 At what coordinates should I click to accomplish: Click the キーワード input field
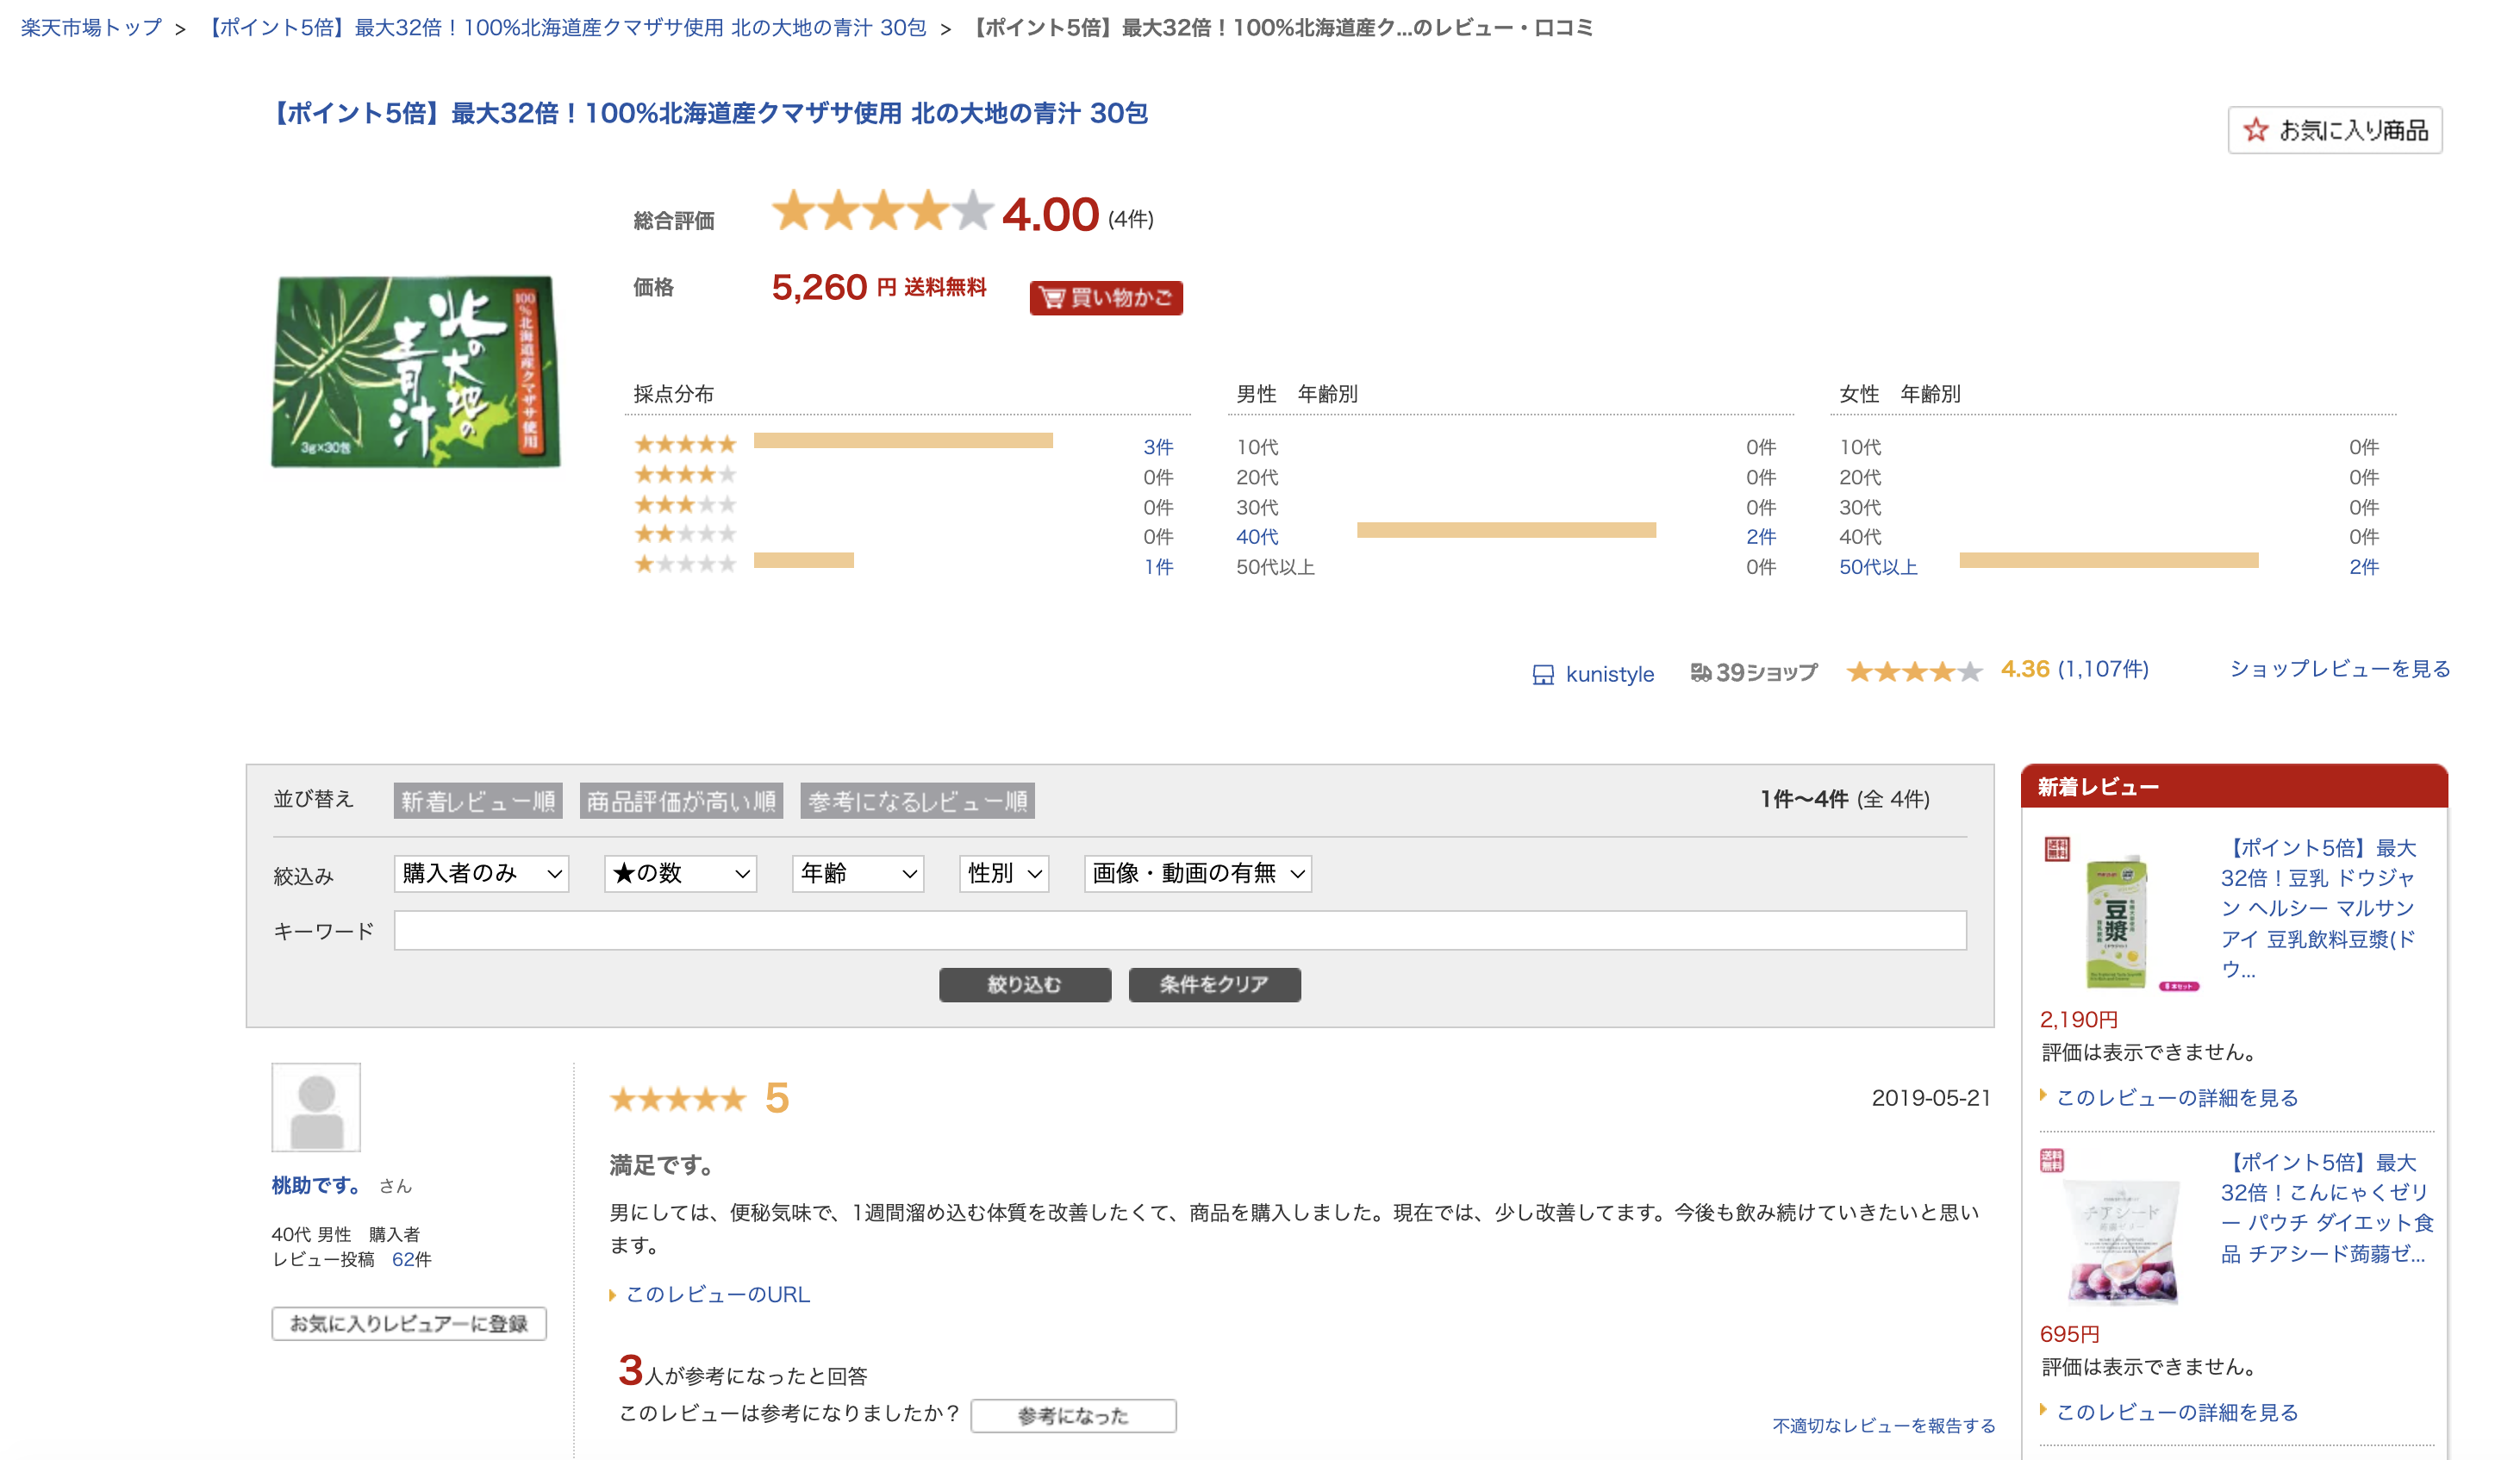1180,930
